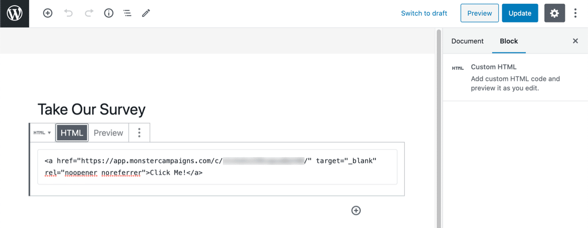
Task: Switch block to HTML view
Action: tap(72, 133)
